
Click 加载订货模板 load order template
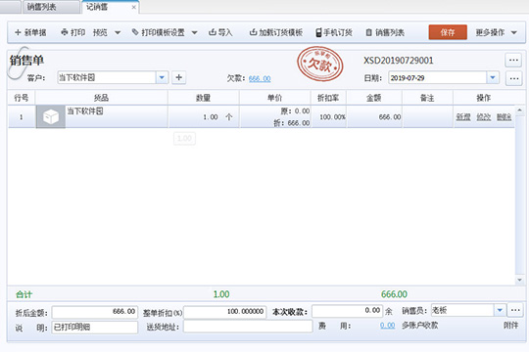[276, 32]
